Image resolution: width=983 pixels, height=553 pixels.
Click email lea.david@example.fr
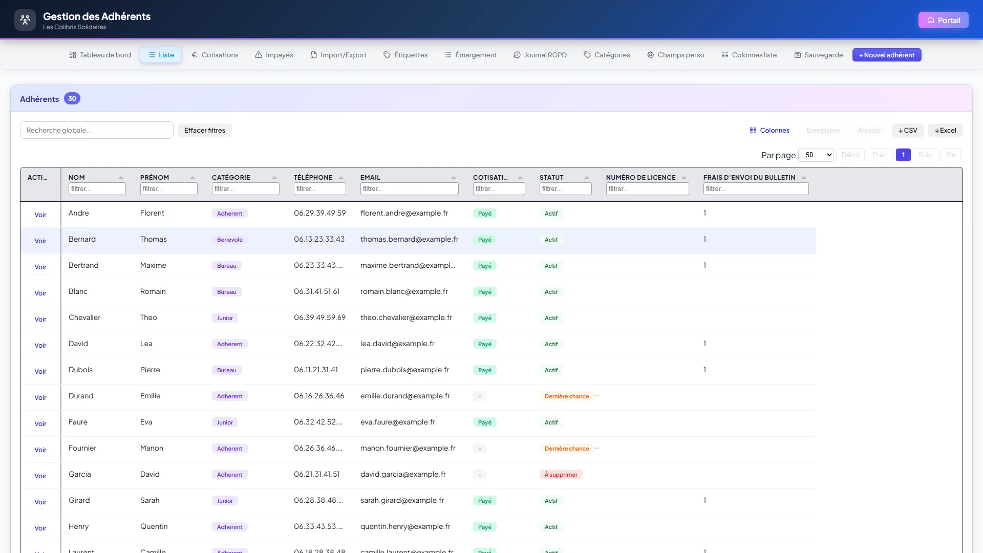point(397,344)
